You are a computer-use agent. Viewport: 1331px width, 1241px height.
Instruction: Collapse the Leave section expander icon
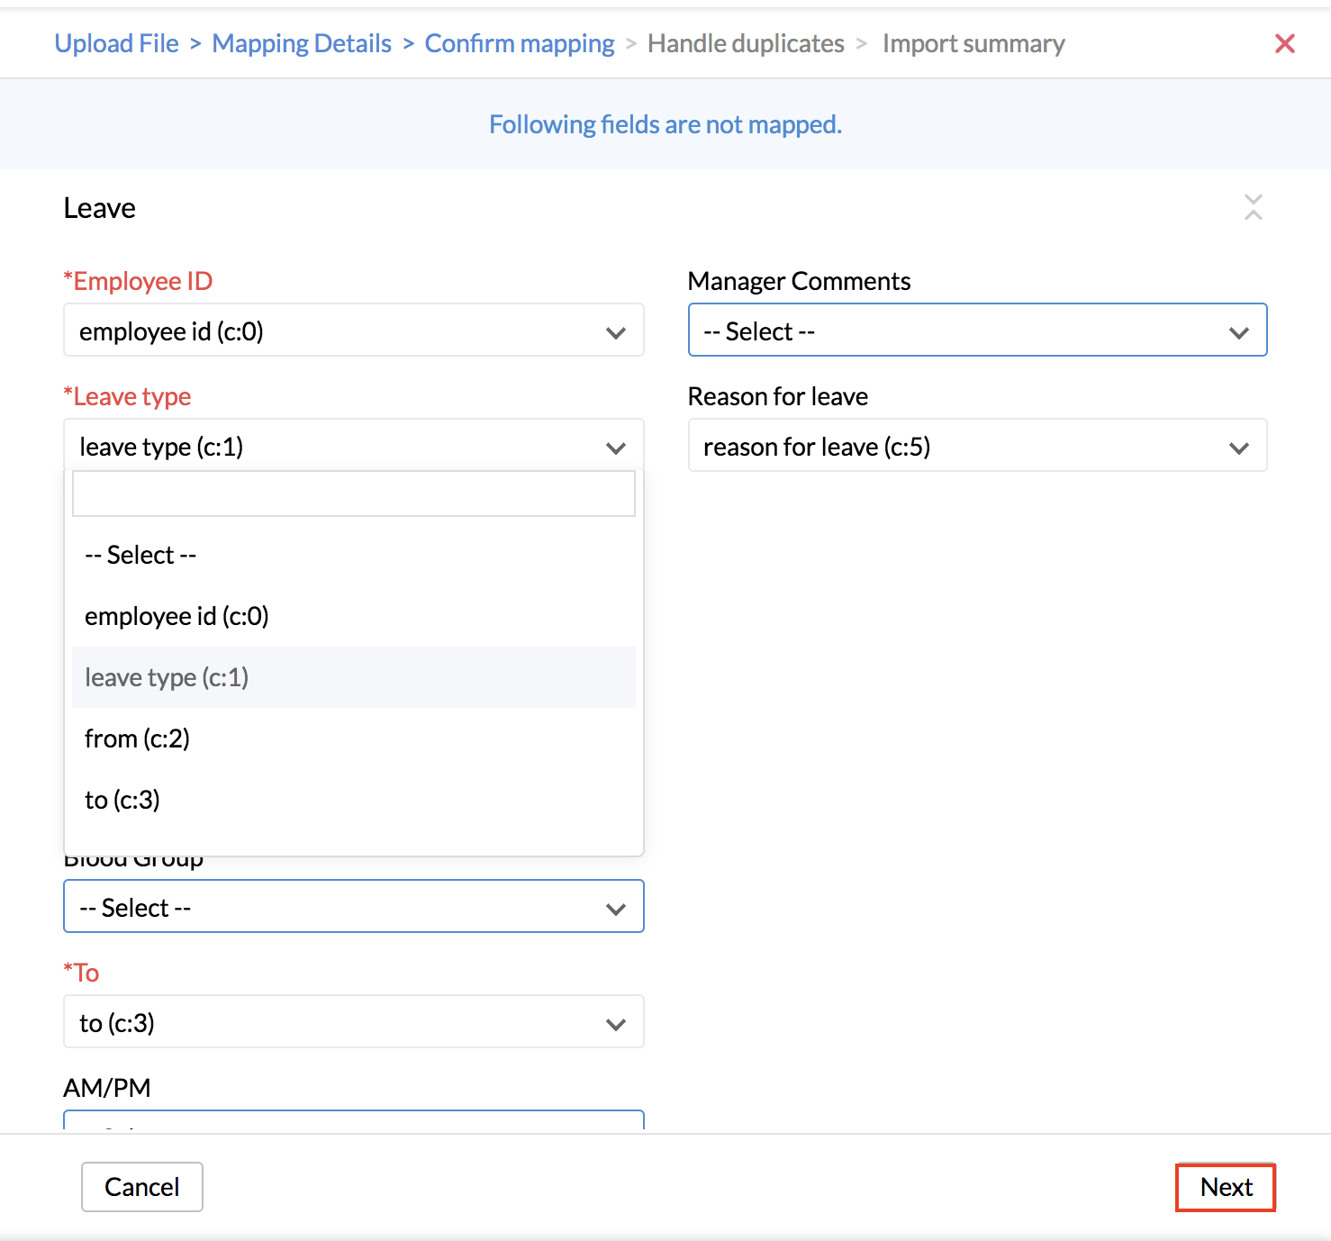(1253, 207)
